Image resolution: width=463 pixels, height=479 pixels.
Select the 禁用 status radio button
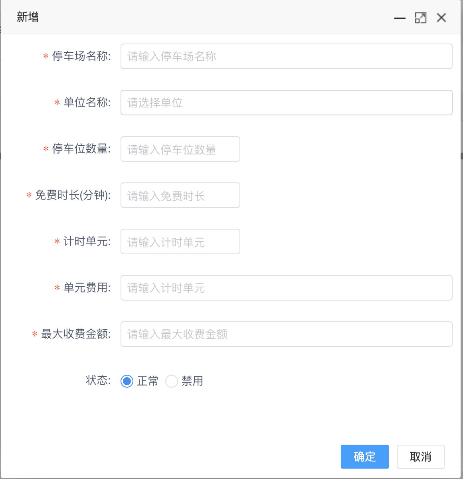(172, 381)
